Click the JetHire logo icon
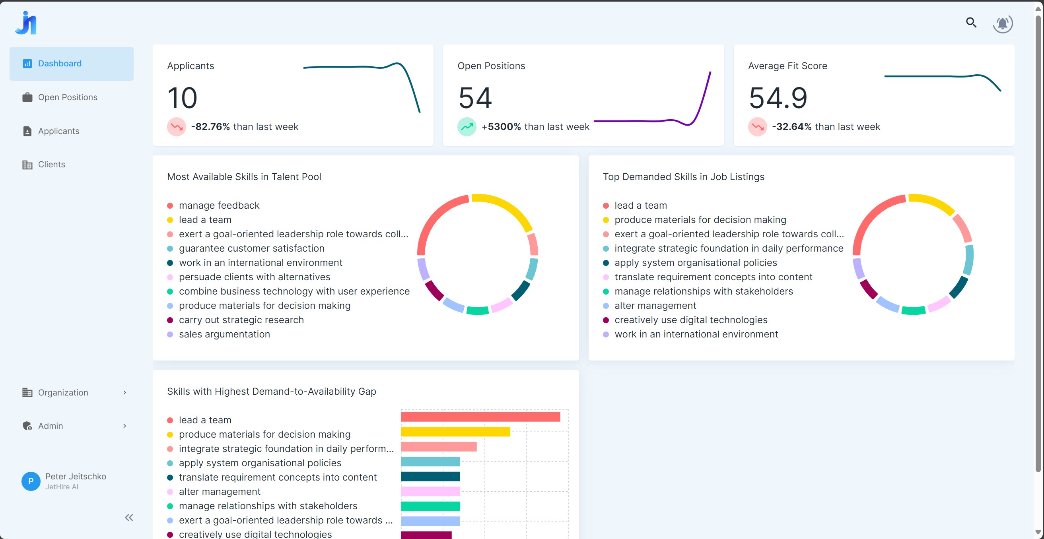The height and width of the screenshot is (539, 1044). (x=26, y=23)
